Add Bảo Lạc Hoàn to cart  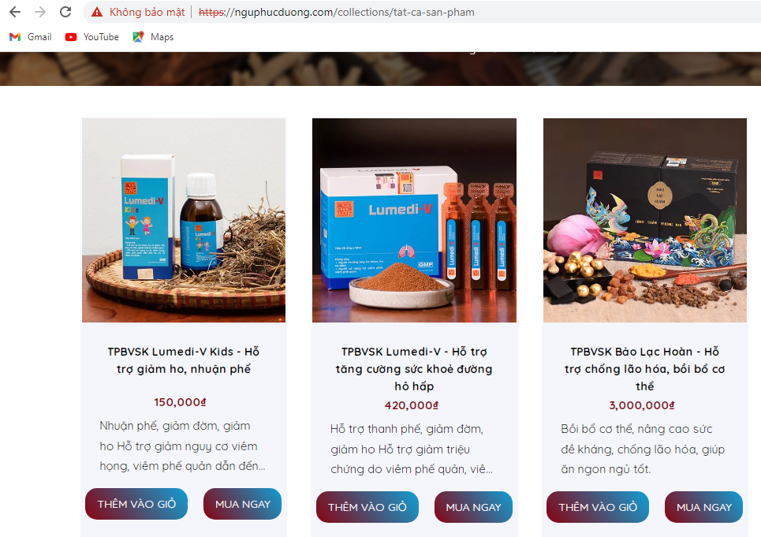[x=598, y=507]
